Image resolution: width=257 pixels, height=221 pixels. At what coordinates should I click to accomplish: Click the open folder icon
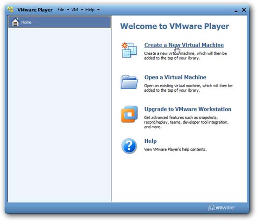pos(129,82)
